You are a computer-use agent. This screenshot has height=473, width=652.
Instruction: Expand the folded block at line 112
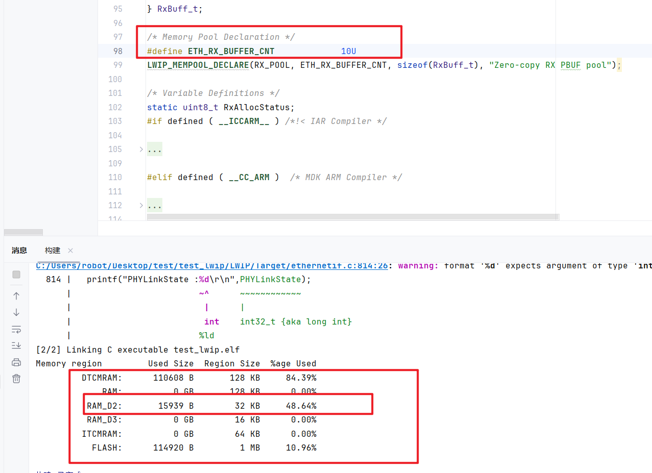tap(141, 205)
